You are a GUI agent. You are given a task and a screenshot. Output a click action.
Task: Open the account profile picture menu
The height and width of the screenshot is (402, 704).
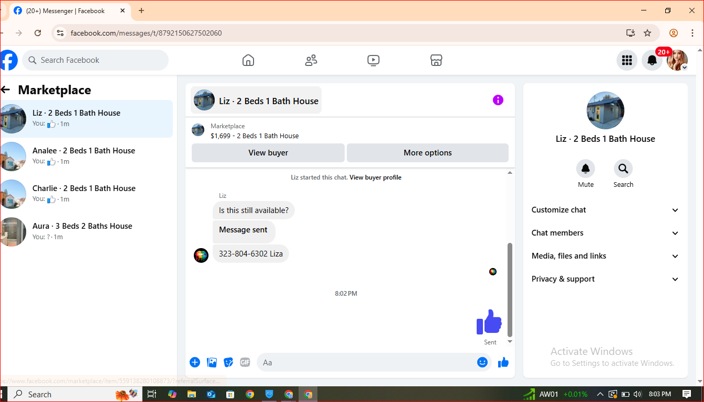[677, 60]
